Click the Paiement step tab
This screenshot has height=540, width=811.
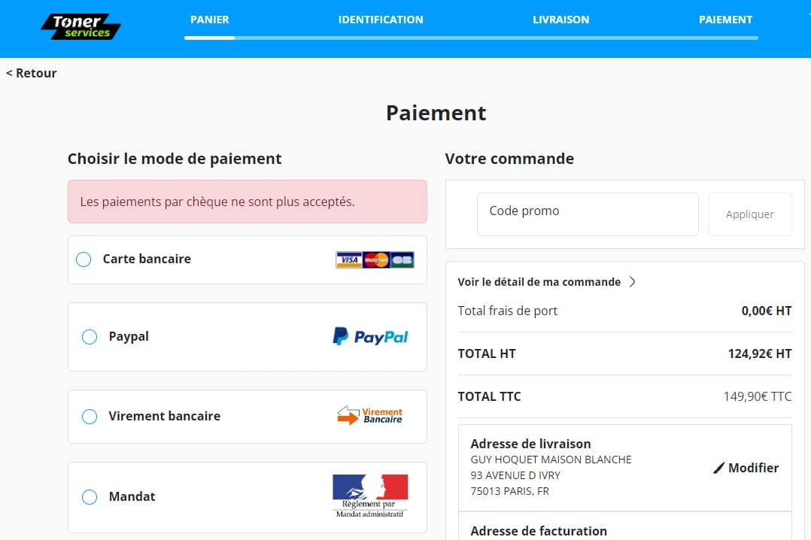(725, 20)
